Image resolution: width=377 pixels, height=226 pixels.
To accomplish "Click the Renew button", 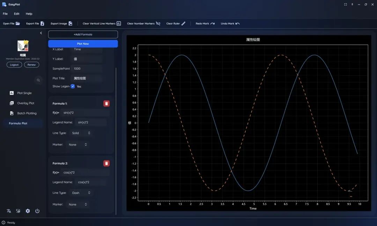I will point(31,65).
